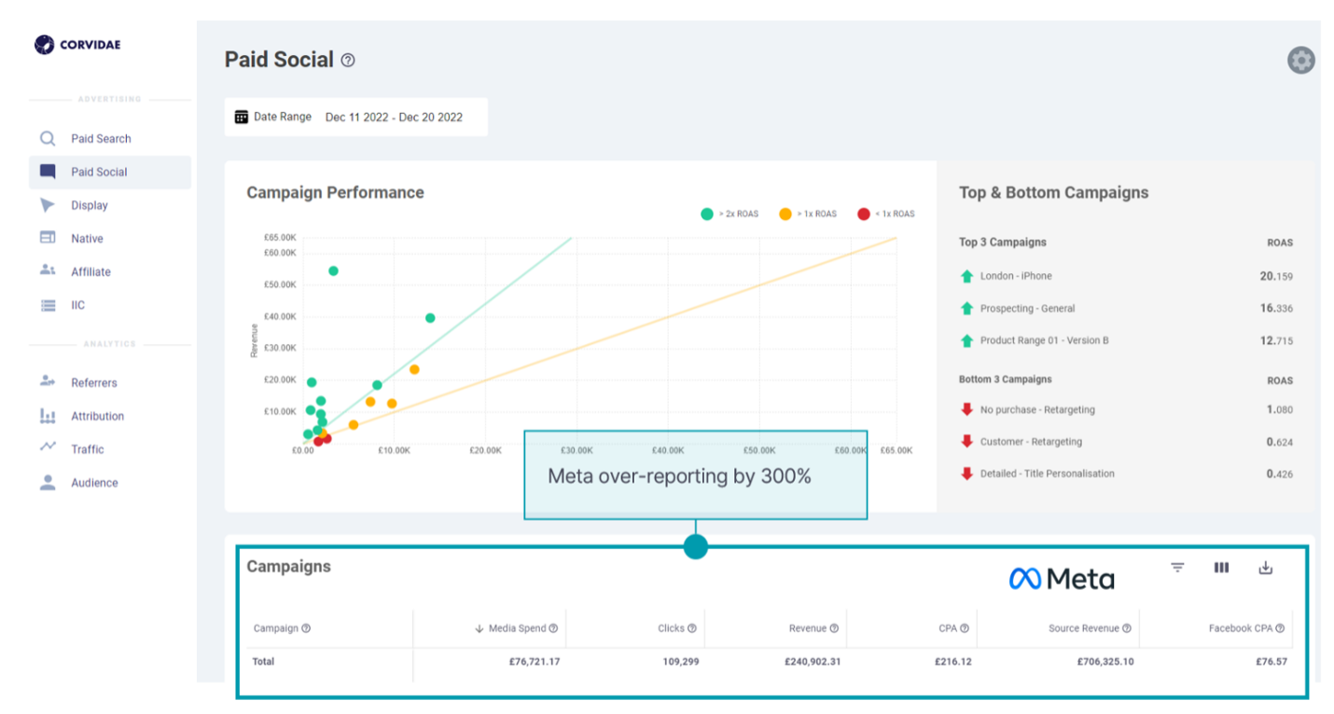Screen dimensions: 1334x714
Task: Click the Native layout icon
Action: coord(48,238)
